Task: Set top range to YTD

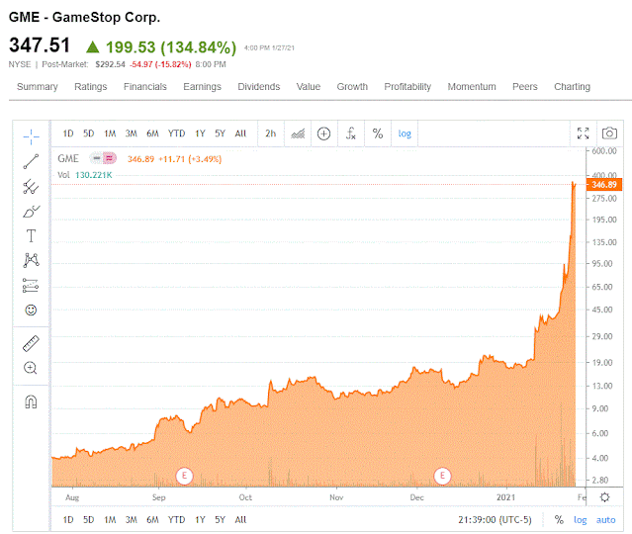Action: [176, 133]
